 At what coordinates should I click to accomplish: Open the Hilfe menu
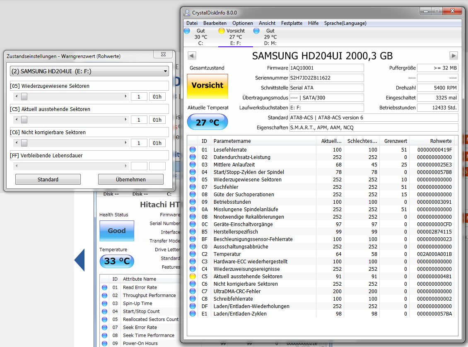(x=313, y=23)
